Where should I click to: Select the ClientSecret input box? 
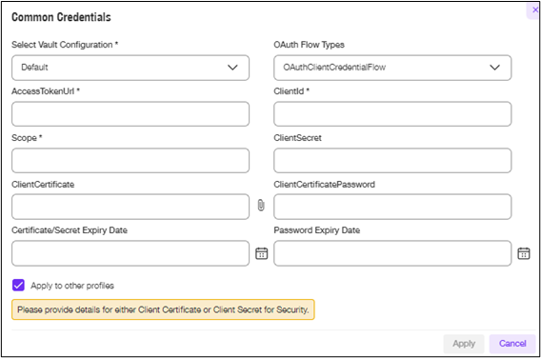point(392,160)
